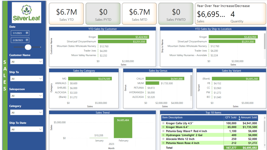This screenshot has width=267, height=150.
Task: Click the 167,377 total quantity cell
Action: [231, 148]
